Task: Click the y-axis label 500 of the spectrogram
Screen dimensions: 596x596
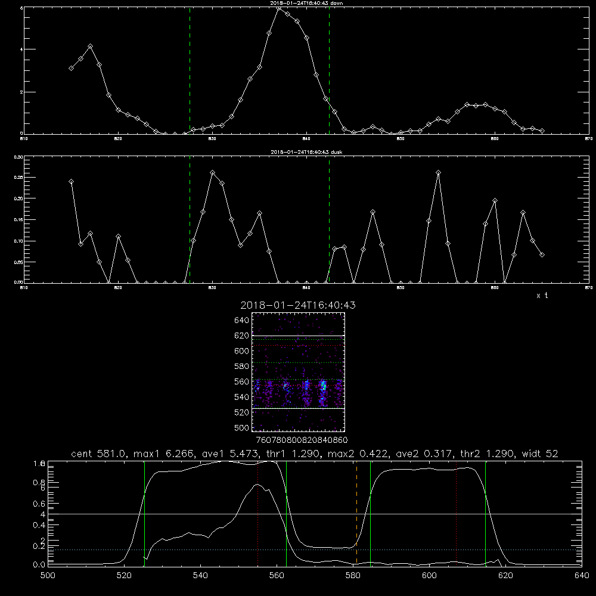Action: 242,428
